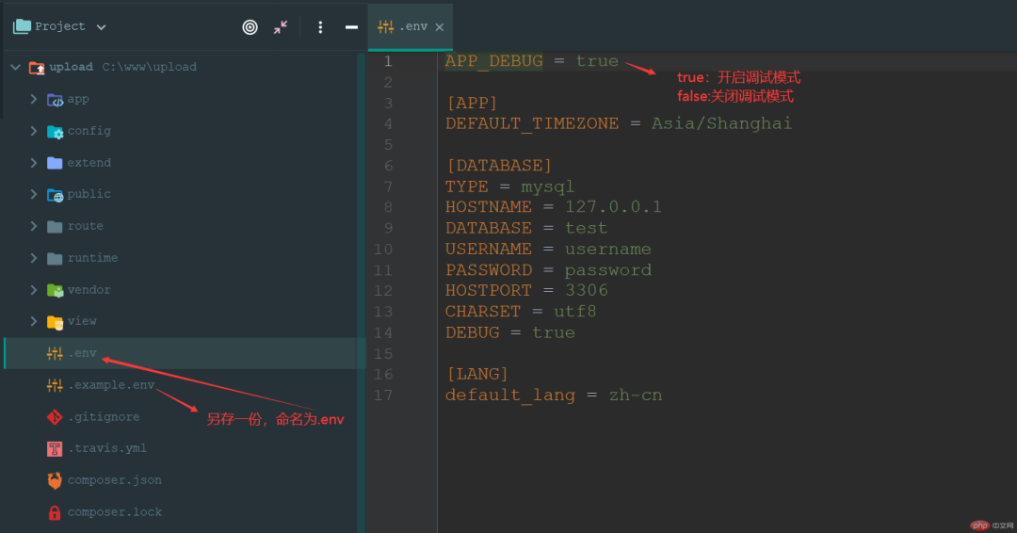Open the Project view dropdown

[x=101, y=27]
